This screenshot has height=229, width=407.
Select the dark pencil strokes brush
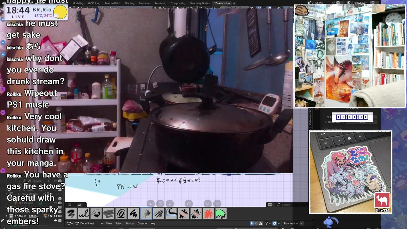(x=158, y=213)
